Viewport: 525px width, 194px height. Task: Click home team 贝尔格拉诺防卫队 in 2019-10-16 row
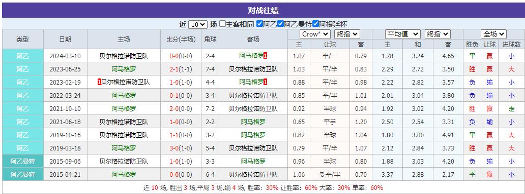coord(124,135)
